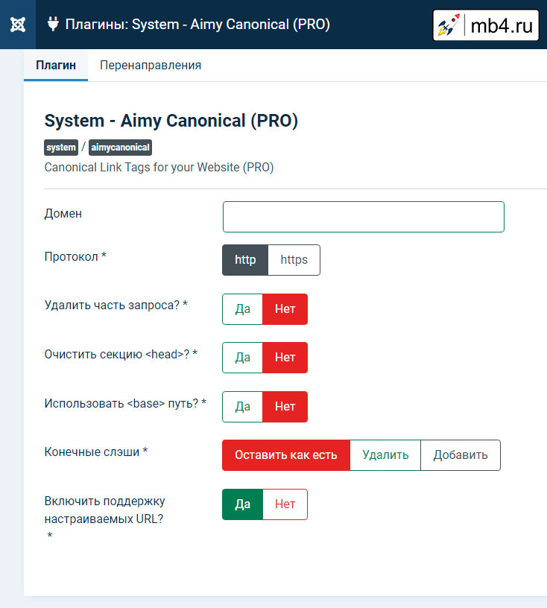Click the Joomla logo icon
The image size is (547, 608).
[18, 25]
